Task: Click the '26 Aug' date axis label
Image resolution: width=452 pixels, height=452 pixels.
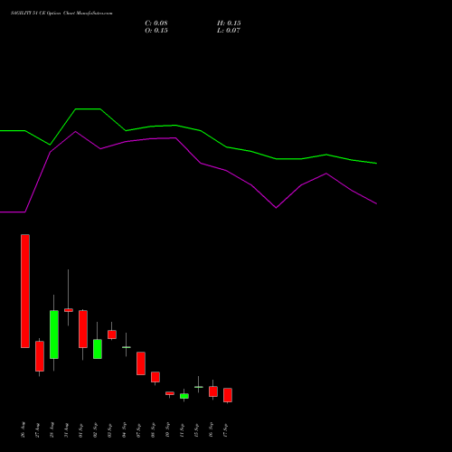Action: pos(24,429)
